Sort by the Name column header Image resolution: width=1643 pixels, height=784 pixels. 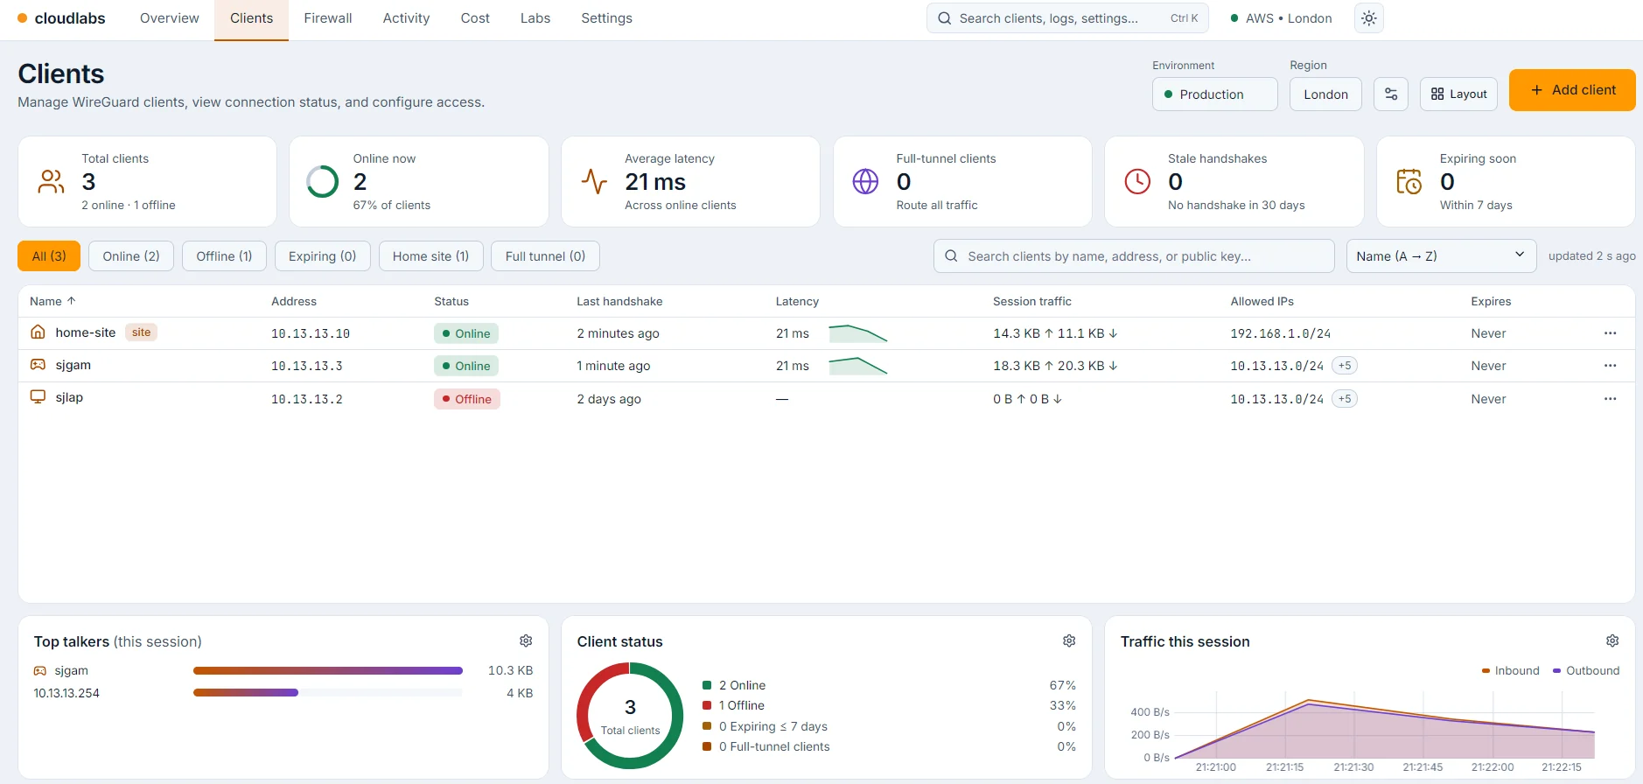(x=52, y=301)
